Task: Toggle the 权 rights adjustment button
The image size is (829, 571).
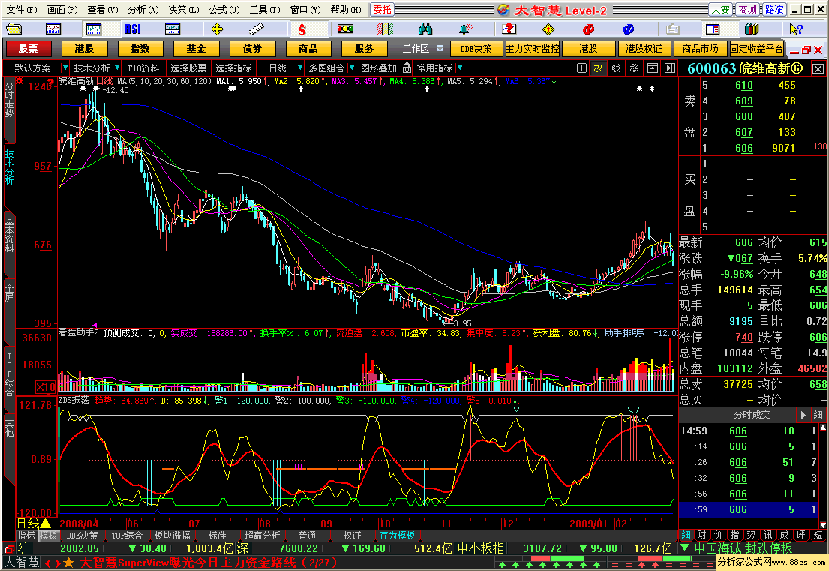Action: tap(599, 68)
